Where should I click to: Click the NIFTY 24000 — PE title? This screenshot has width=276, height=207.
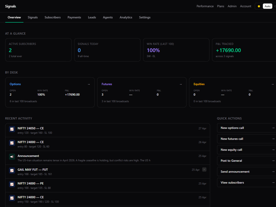[31, 184]
